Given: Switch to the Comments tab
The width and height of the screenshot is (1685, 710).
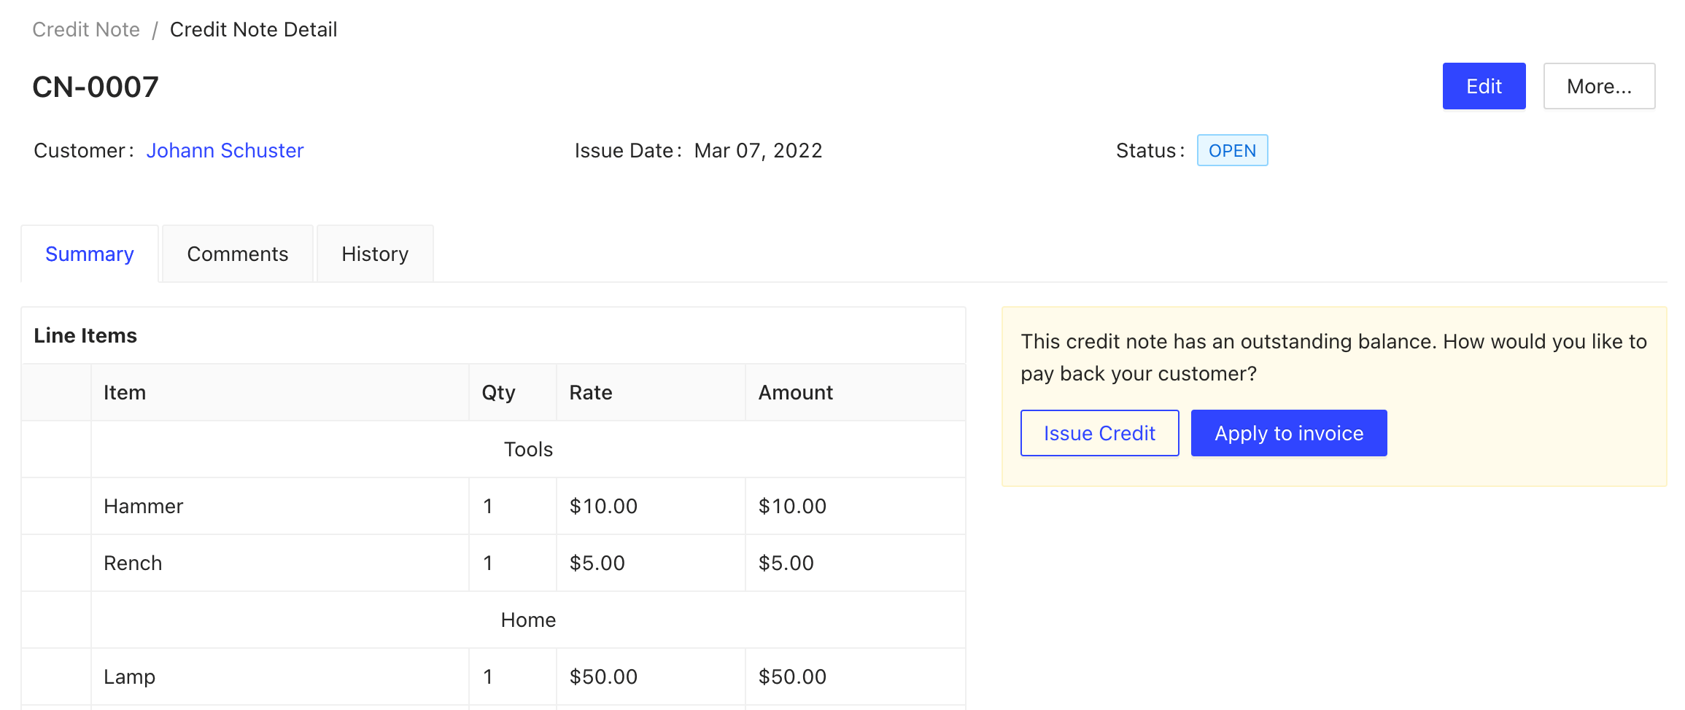Looking at the screenshot, I should pyautogui.click(x=237, y=254).
